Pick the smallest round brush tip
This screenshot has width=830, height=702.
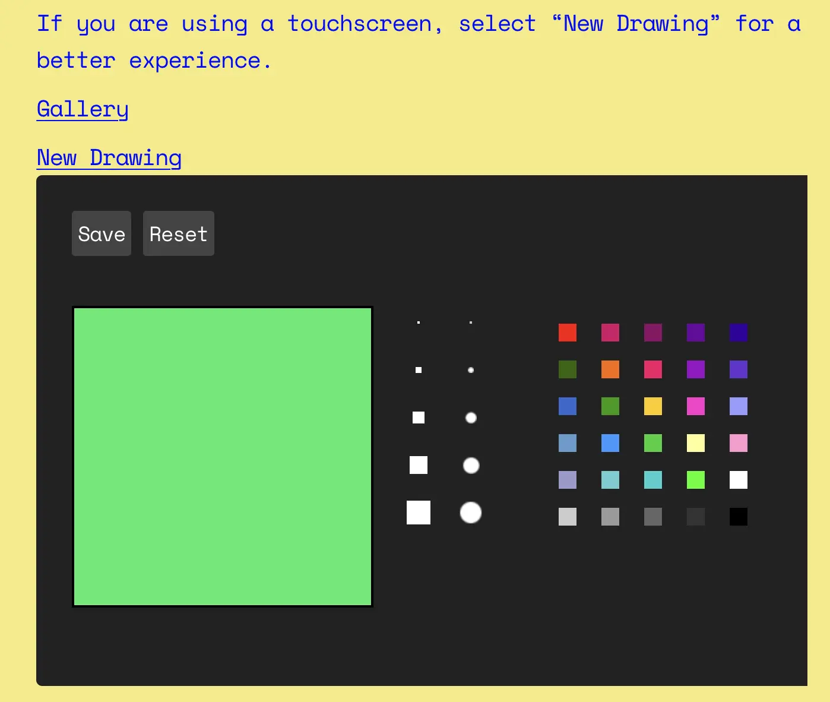pyautogui.click(x=471, y=322)
